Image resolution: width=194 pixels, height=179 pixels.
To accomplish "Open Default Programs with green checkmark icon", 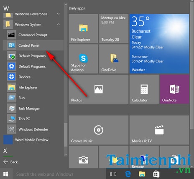I will point(11,56).
